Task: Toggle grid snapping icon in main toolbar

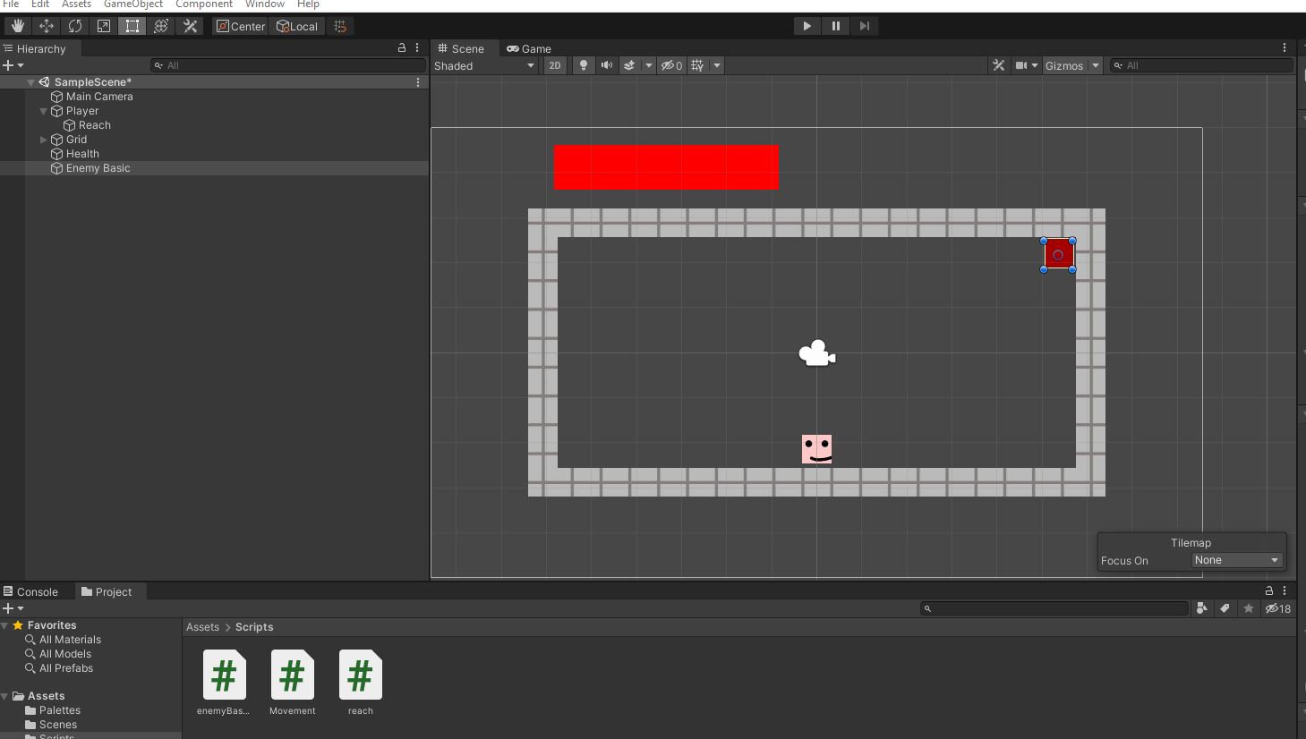Action: pos(340,26)
